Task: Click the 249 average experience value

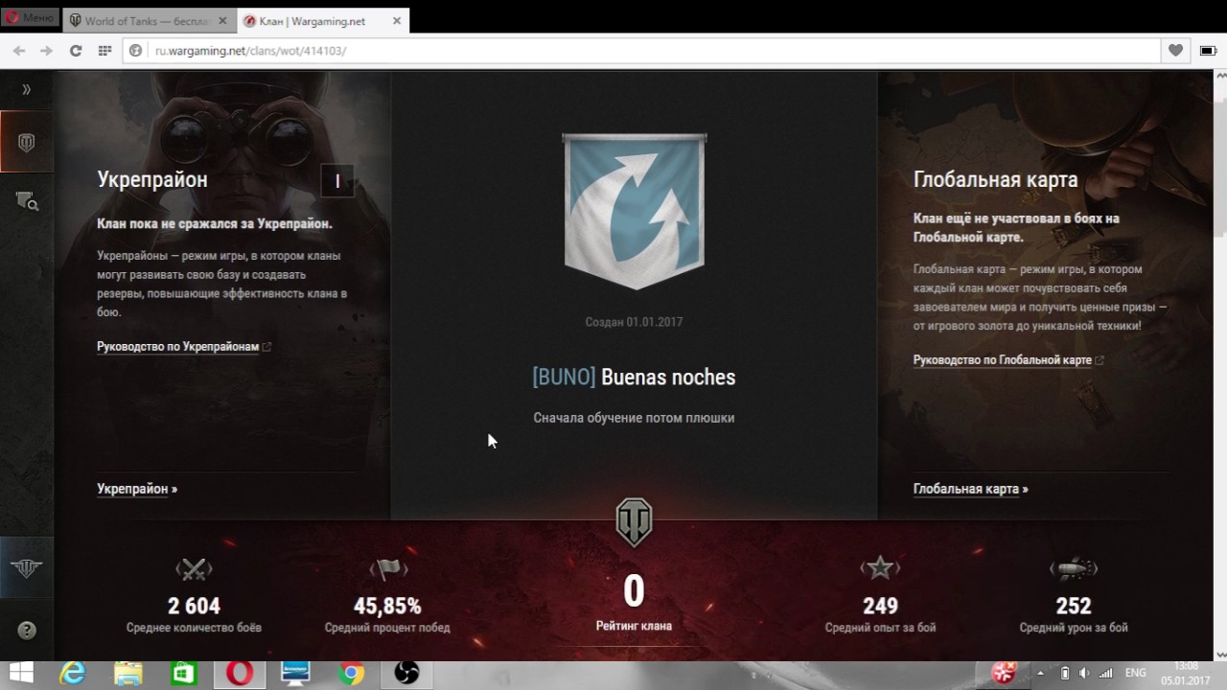Action: point(880,606)
